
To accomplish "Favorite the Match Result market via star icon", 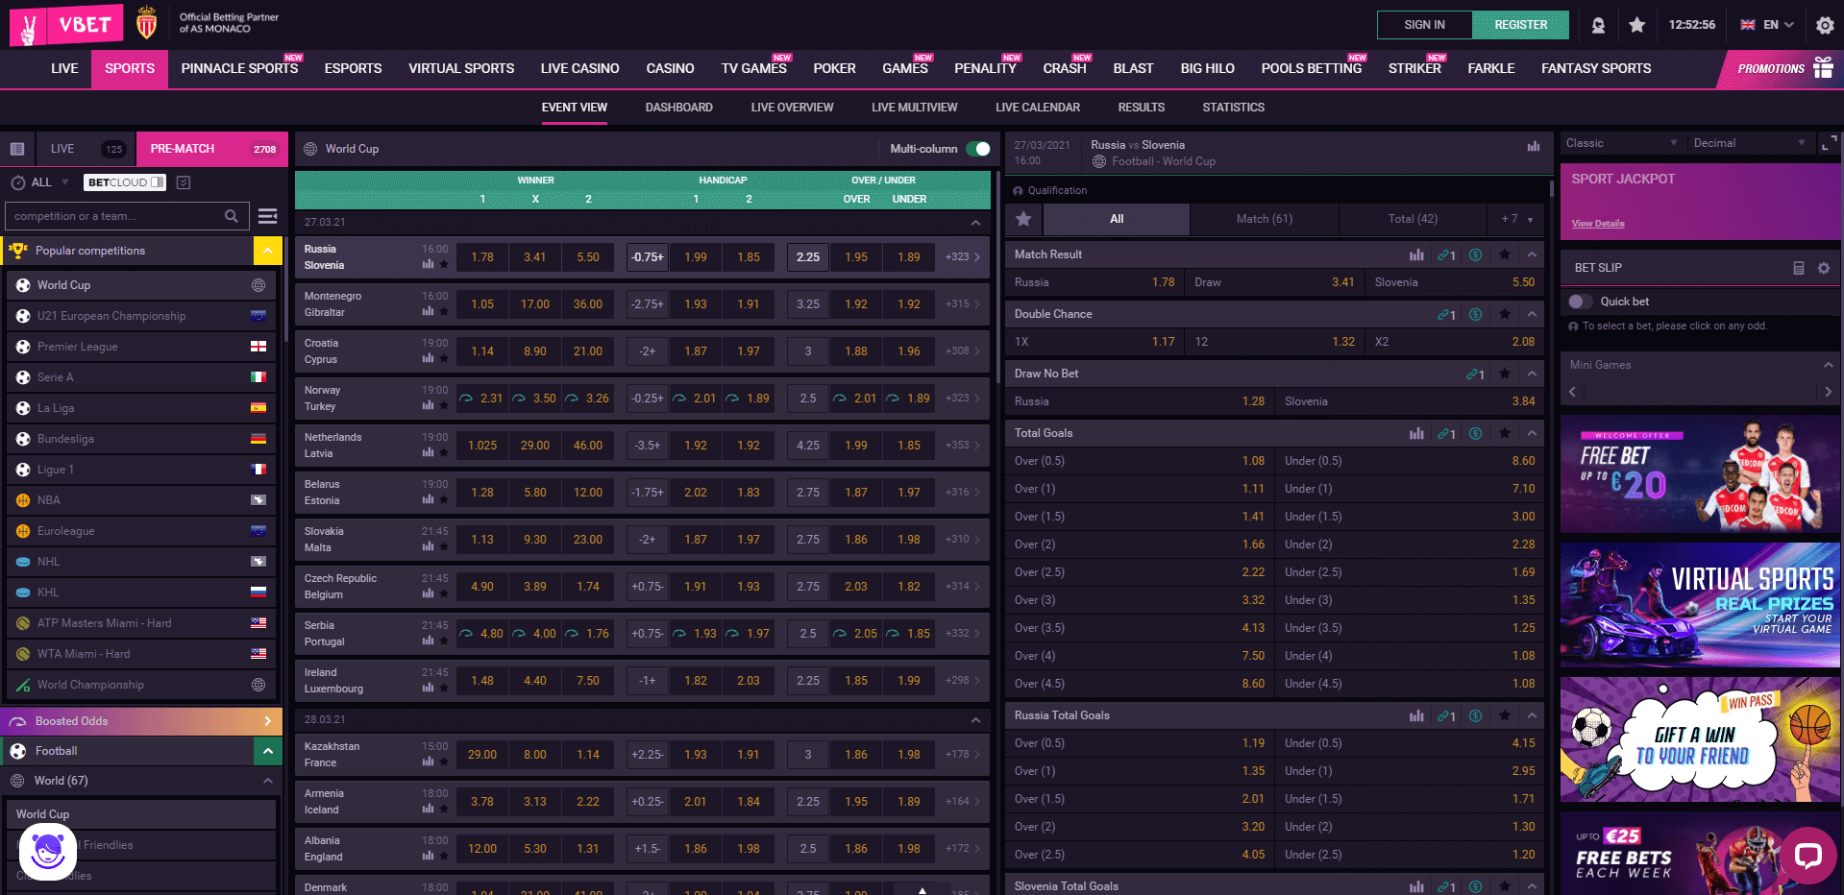I will tap(1504, 254).
